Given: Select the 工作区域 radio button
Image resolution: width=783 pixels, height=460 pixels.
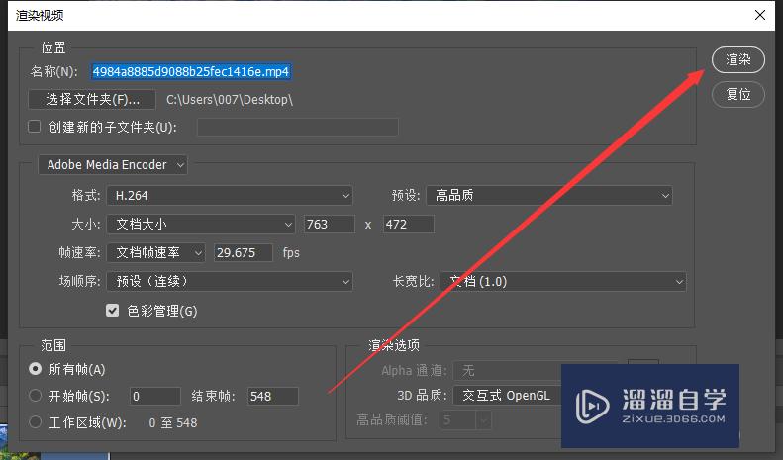Looking at the screenshot, I should (35, 422).
